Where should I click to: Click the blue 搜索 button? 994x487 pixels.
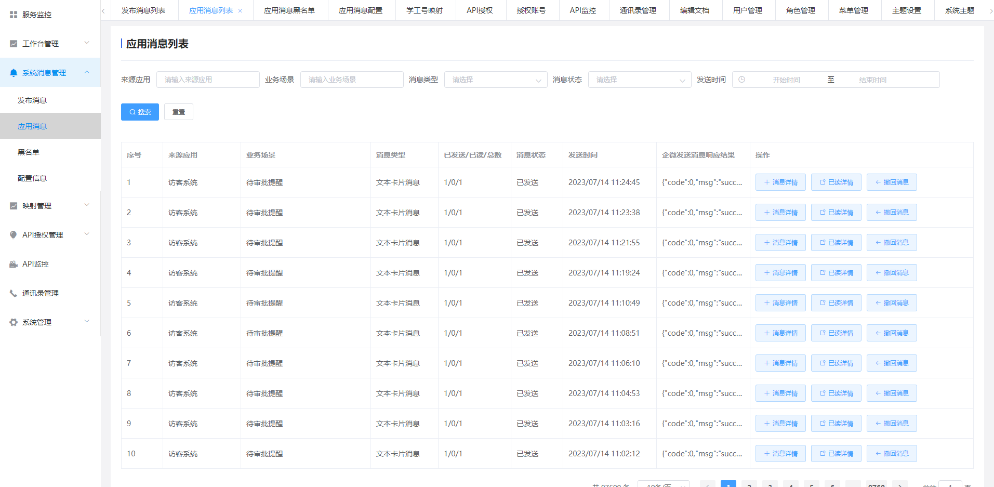click(x=140, y=112)
